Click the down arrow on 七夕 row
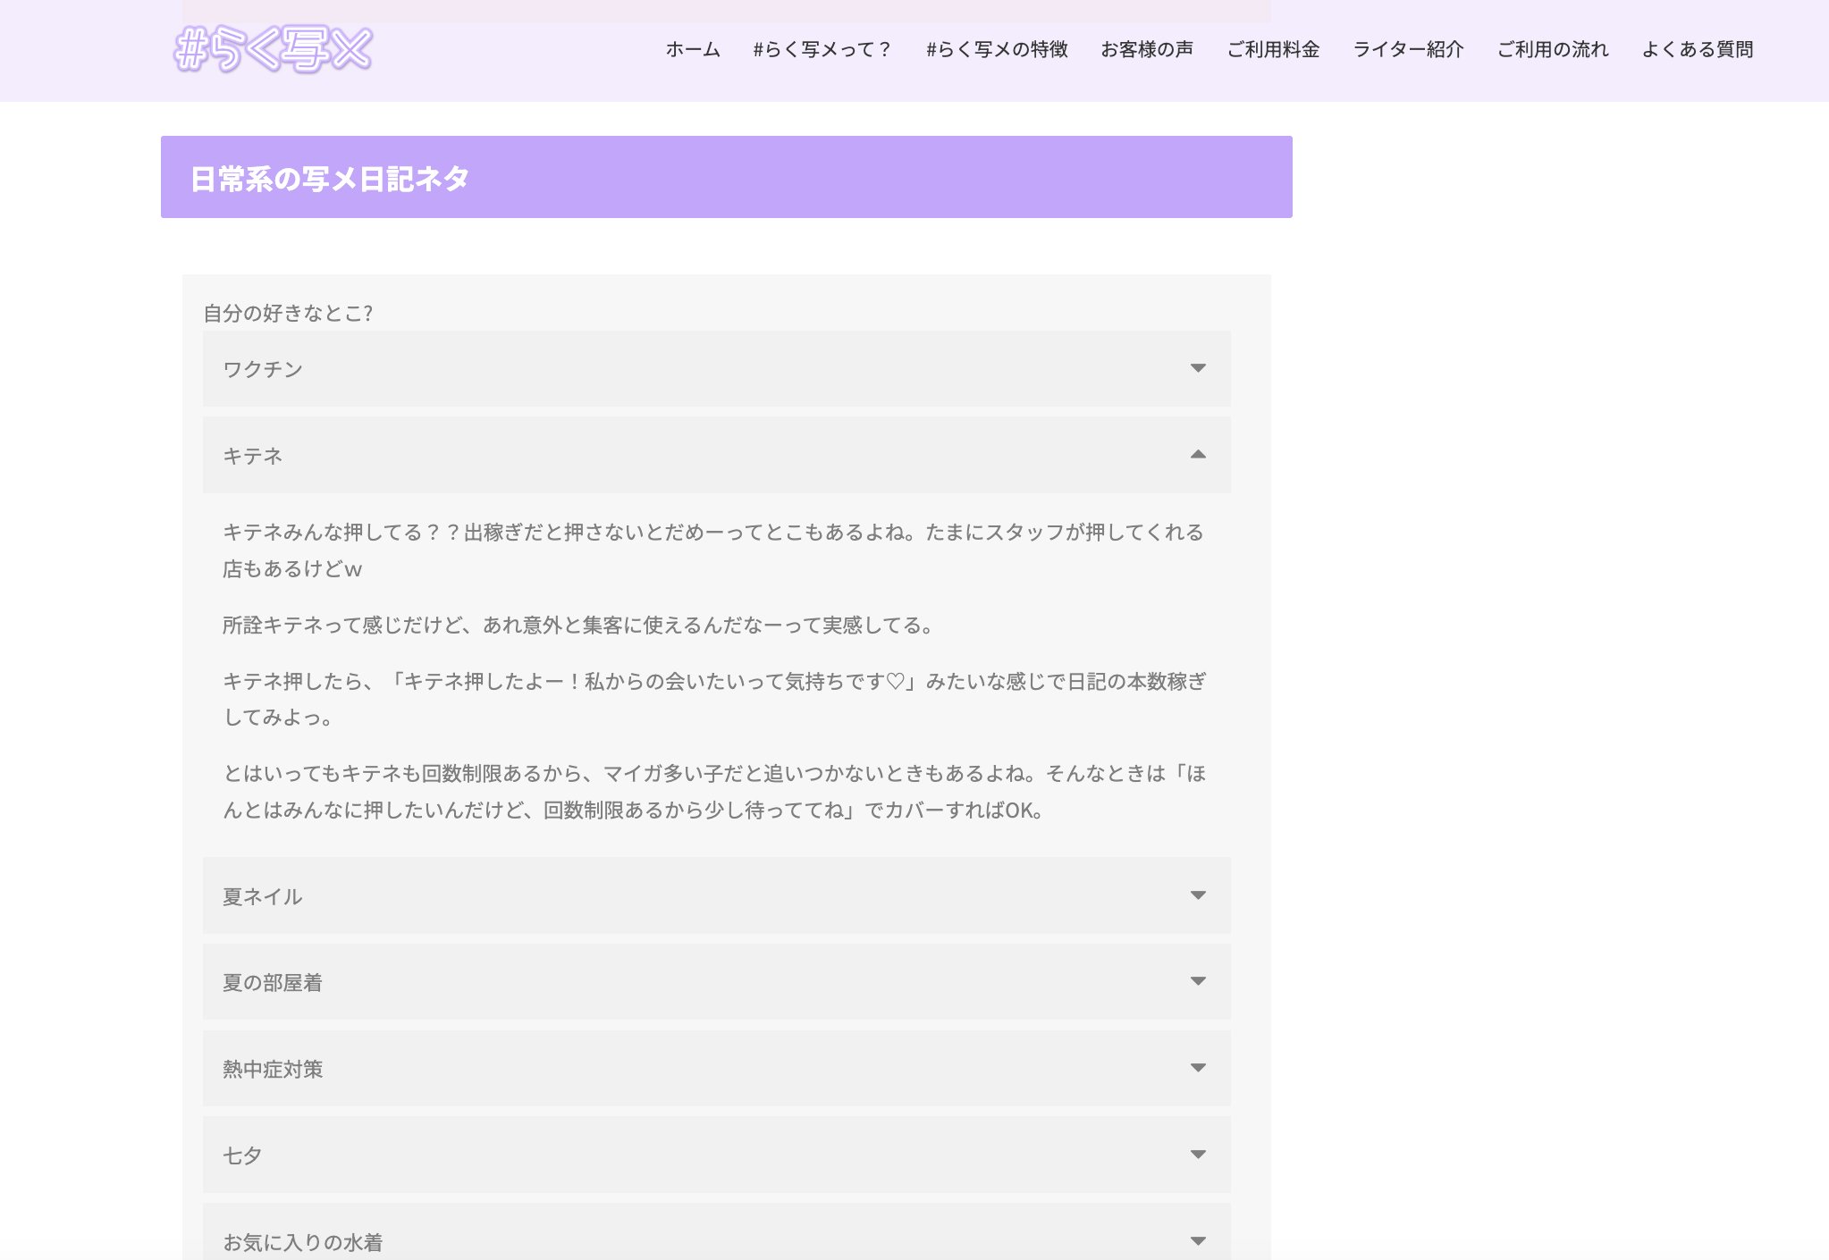 [1198, 1155]
